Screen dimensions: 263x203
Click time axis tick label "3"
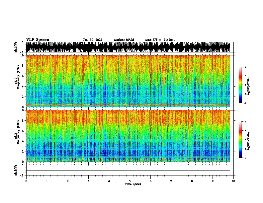coord(88,181)
